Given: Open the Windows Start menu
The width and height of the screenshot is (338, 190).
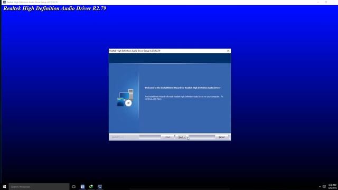Looking at the screenshot, I should tap(4, 186).
